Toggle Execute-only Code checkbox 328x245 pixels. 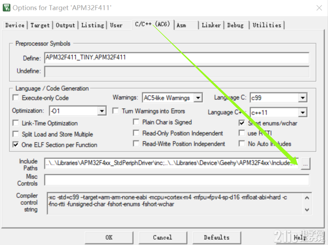(x=16, y=98)
